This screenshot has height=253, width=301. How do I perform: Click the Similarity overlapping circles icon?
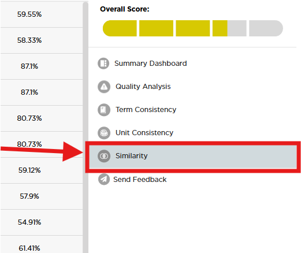point(104,156)
